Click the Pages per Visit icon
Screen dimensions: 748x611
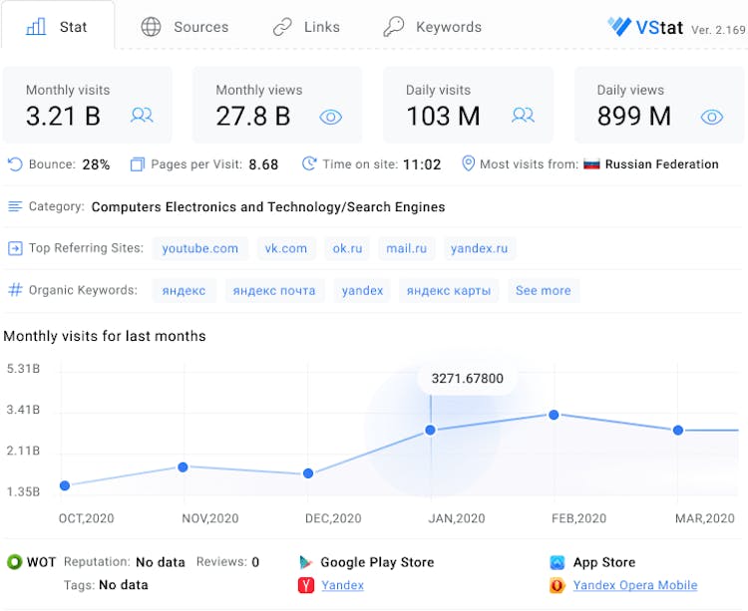tap(138, 164)
